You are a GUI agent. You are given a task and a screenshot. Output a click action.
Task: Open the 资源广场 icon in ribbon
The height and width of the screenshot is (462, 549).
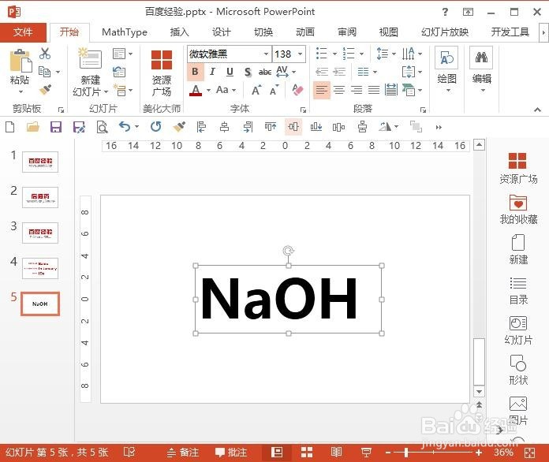click(x=162, y=60)
